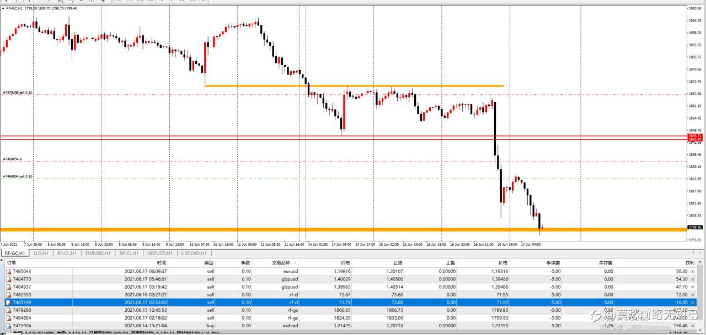Click the order icon beside ticket 7473904

tap(8, 326)
